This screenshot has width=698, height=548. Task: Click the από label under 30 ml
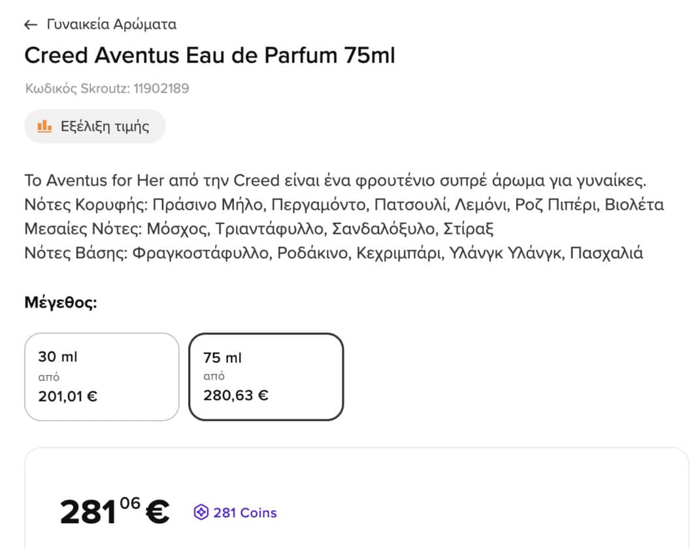tap(48, 376)
